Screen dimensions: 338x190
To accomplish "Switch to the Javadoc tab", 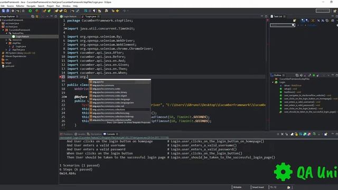I will pos(80,134).
